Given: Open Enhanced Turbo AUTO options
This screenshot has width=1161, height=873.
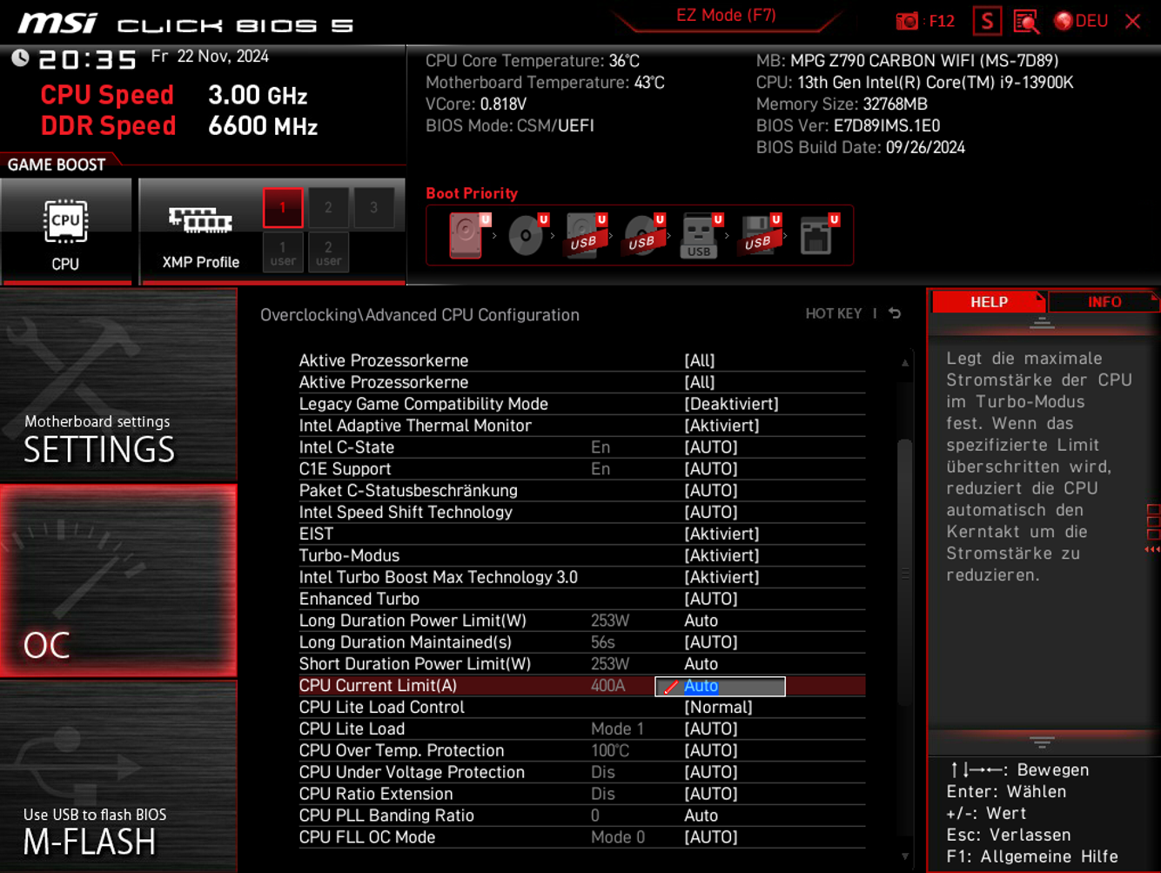Looking at the screenshot, I should (x=711, y=599).
